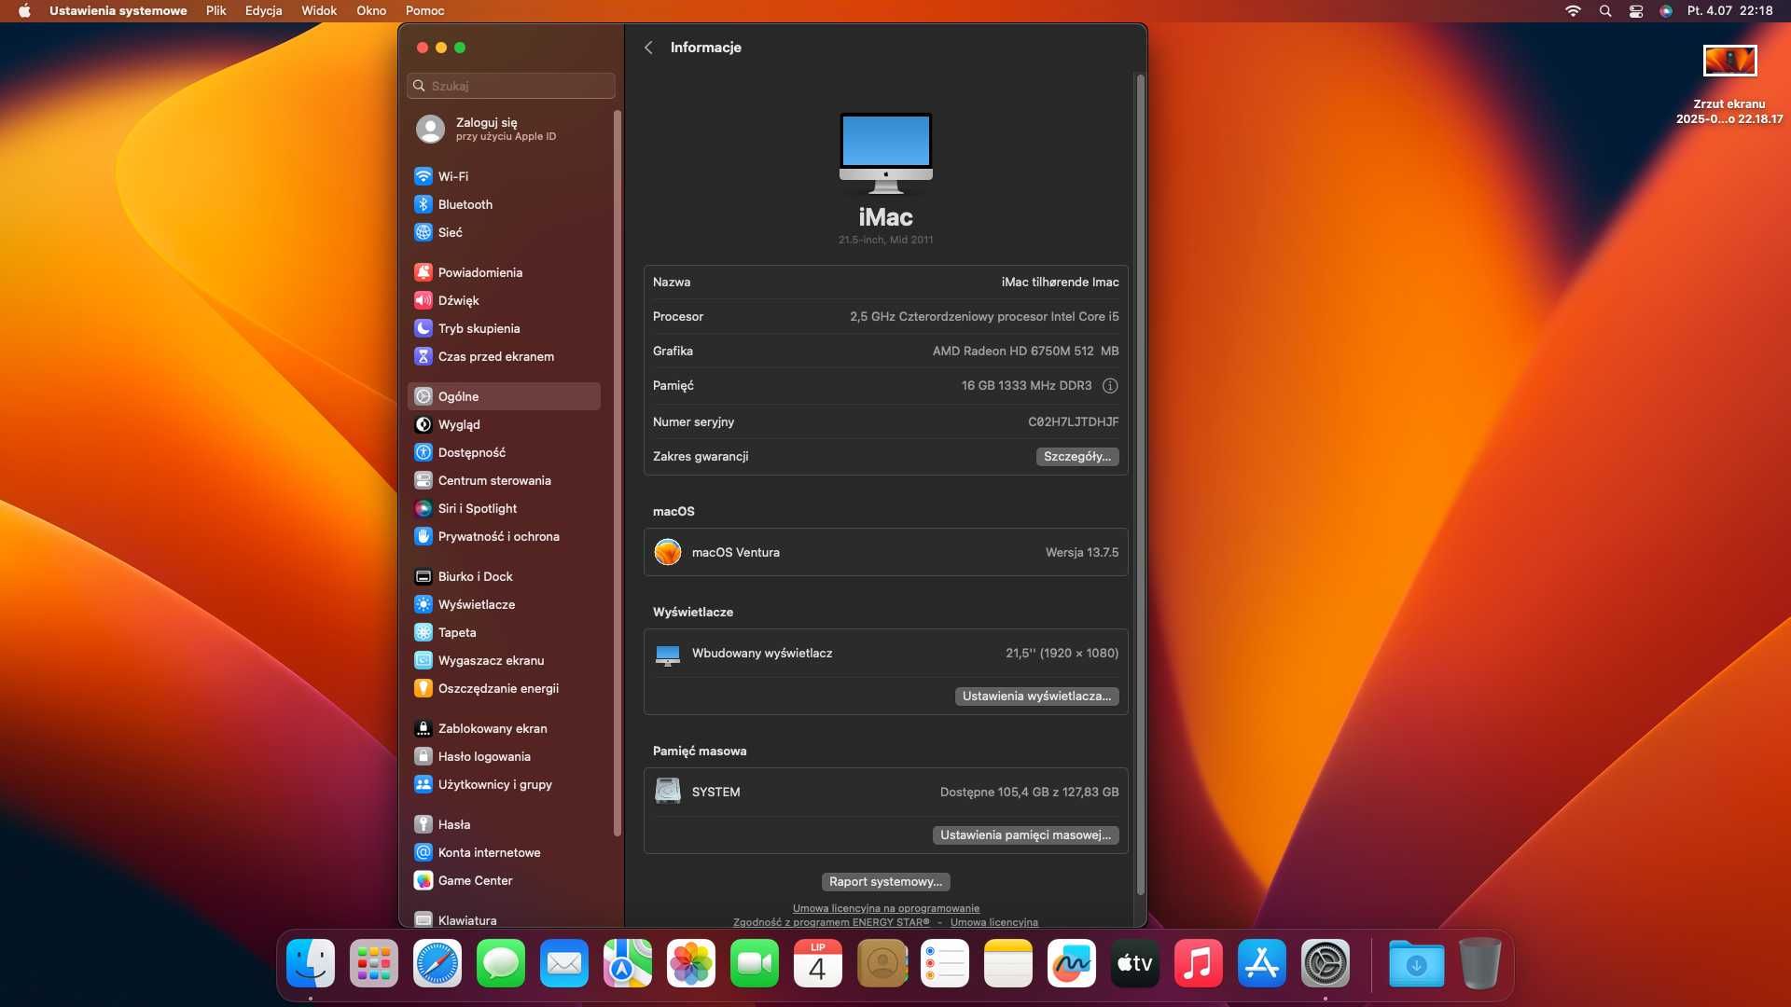The width and height of the screenshot is (1791, 1007).
Task: Open the Edycja menu
Action: [x=264, y=11]
